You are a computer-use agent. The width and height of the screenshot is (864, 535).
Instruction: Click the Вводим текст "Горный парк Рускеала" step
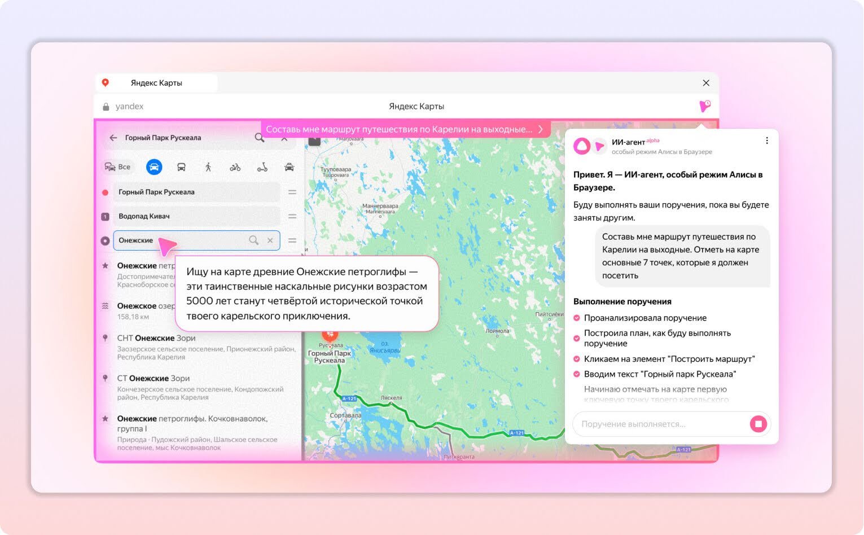pos(660,374)
